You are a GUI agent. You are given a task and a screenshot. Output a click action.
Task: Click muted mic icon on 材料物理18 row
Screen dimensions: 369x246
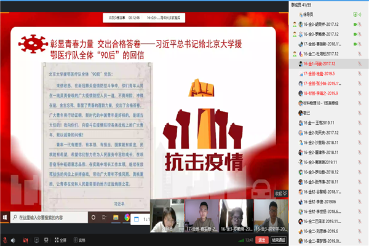pyautogui.click(x=360, y=103)
